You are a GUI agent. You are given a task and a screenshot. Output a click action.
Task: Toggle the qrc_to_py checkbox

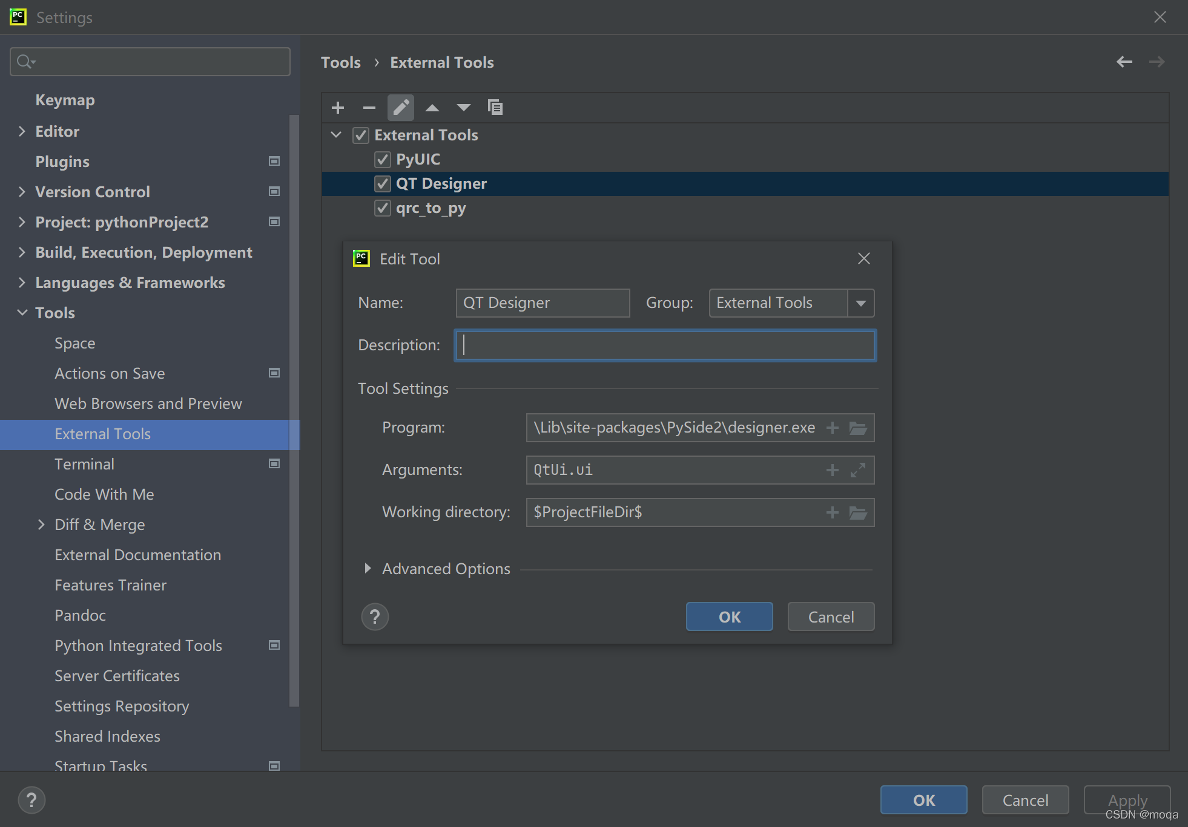click(383, 208)
